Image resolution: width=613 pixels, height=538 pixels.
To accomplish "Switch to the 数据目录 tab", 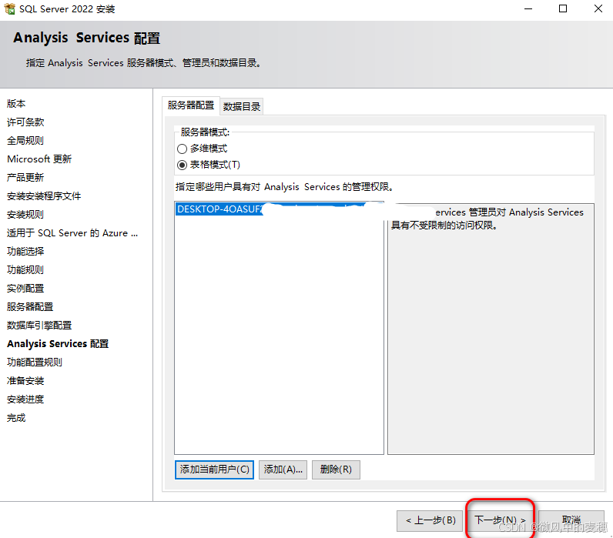I will point(242,106).
